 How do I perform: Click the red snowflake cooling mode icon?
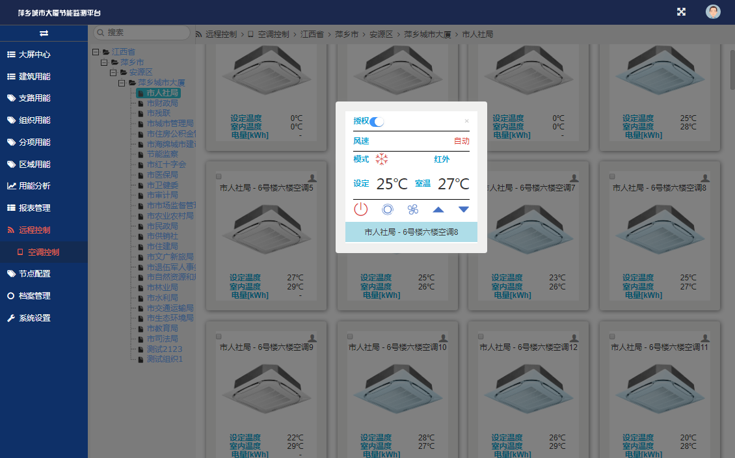click(x=382, y=159)
